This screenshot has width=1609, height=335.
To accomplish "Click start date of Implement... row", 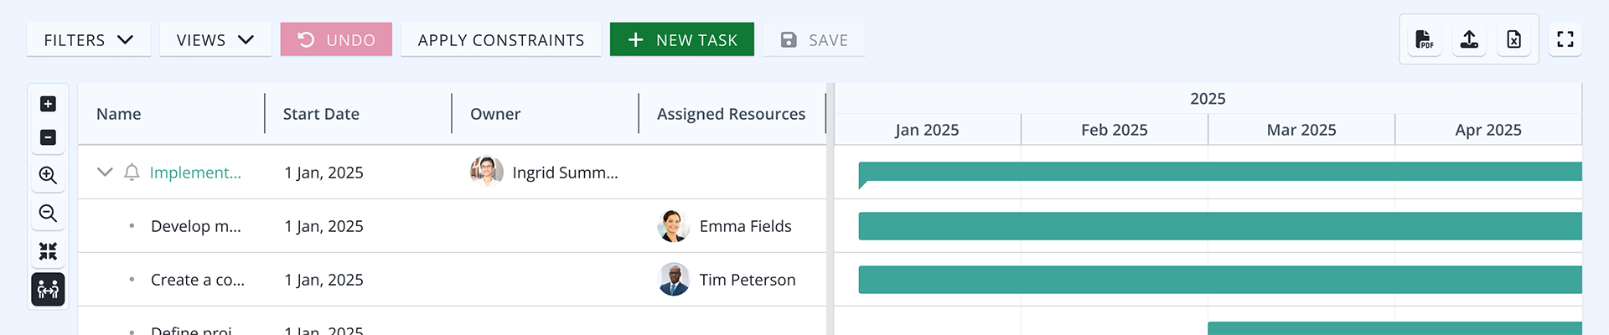I will [323, 173].
